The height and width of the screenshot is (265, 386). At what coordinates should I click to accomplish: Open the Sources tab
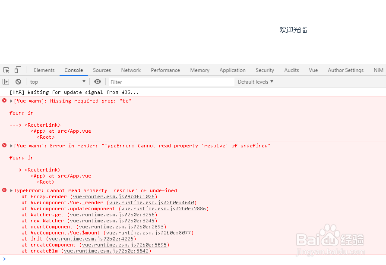click(102, 70)
